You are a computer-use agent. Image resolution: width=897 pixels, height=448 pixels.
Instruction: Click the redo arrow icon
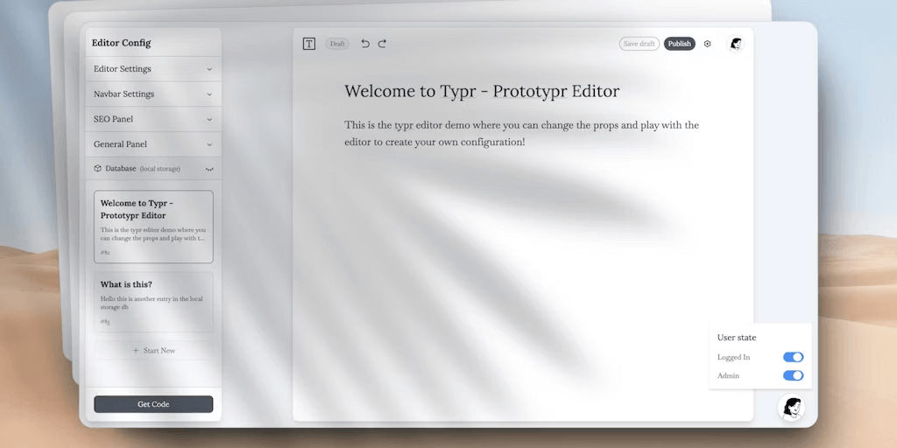pos(382,44)
